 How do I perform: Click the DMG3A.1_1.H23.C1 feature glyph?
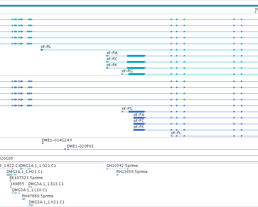(x=12, y=175)
